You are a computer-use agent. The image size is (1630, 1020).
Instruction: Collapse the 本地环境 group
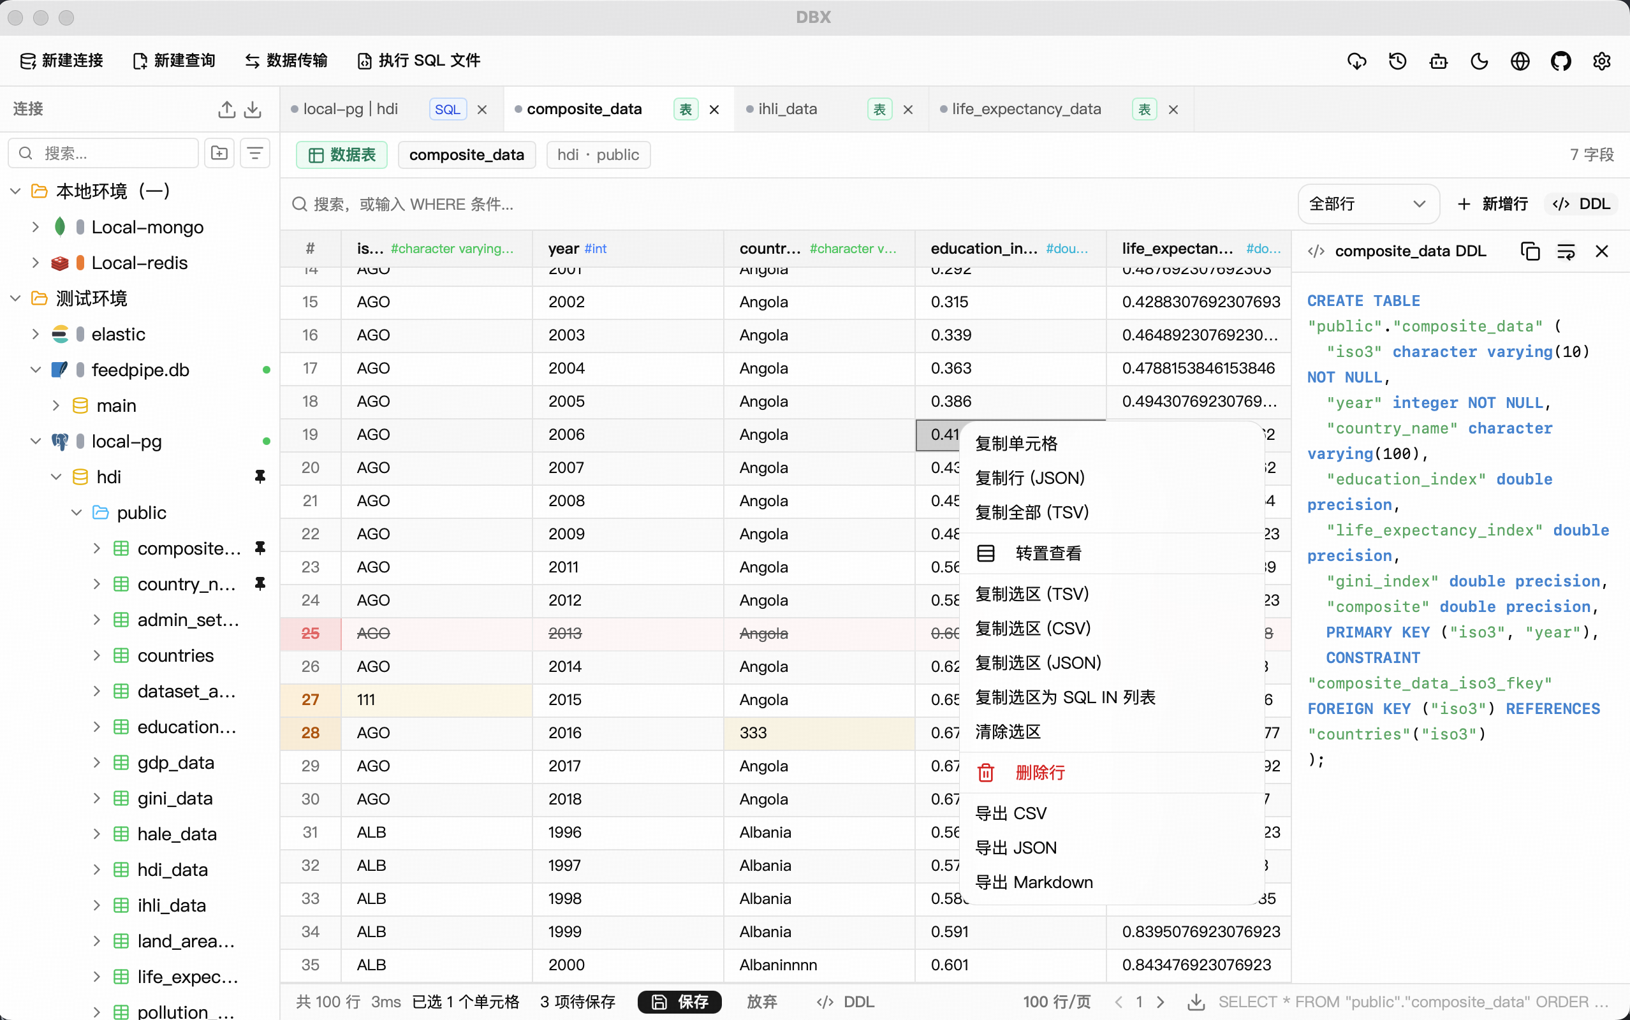click(15, 191)
